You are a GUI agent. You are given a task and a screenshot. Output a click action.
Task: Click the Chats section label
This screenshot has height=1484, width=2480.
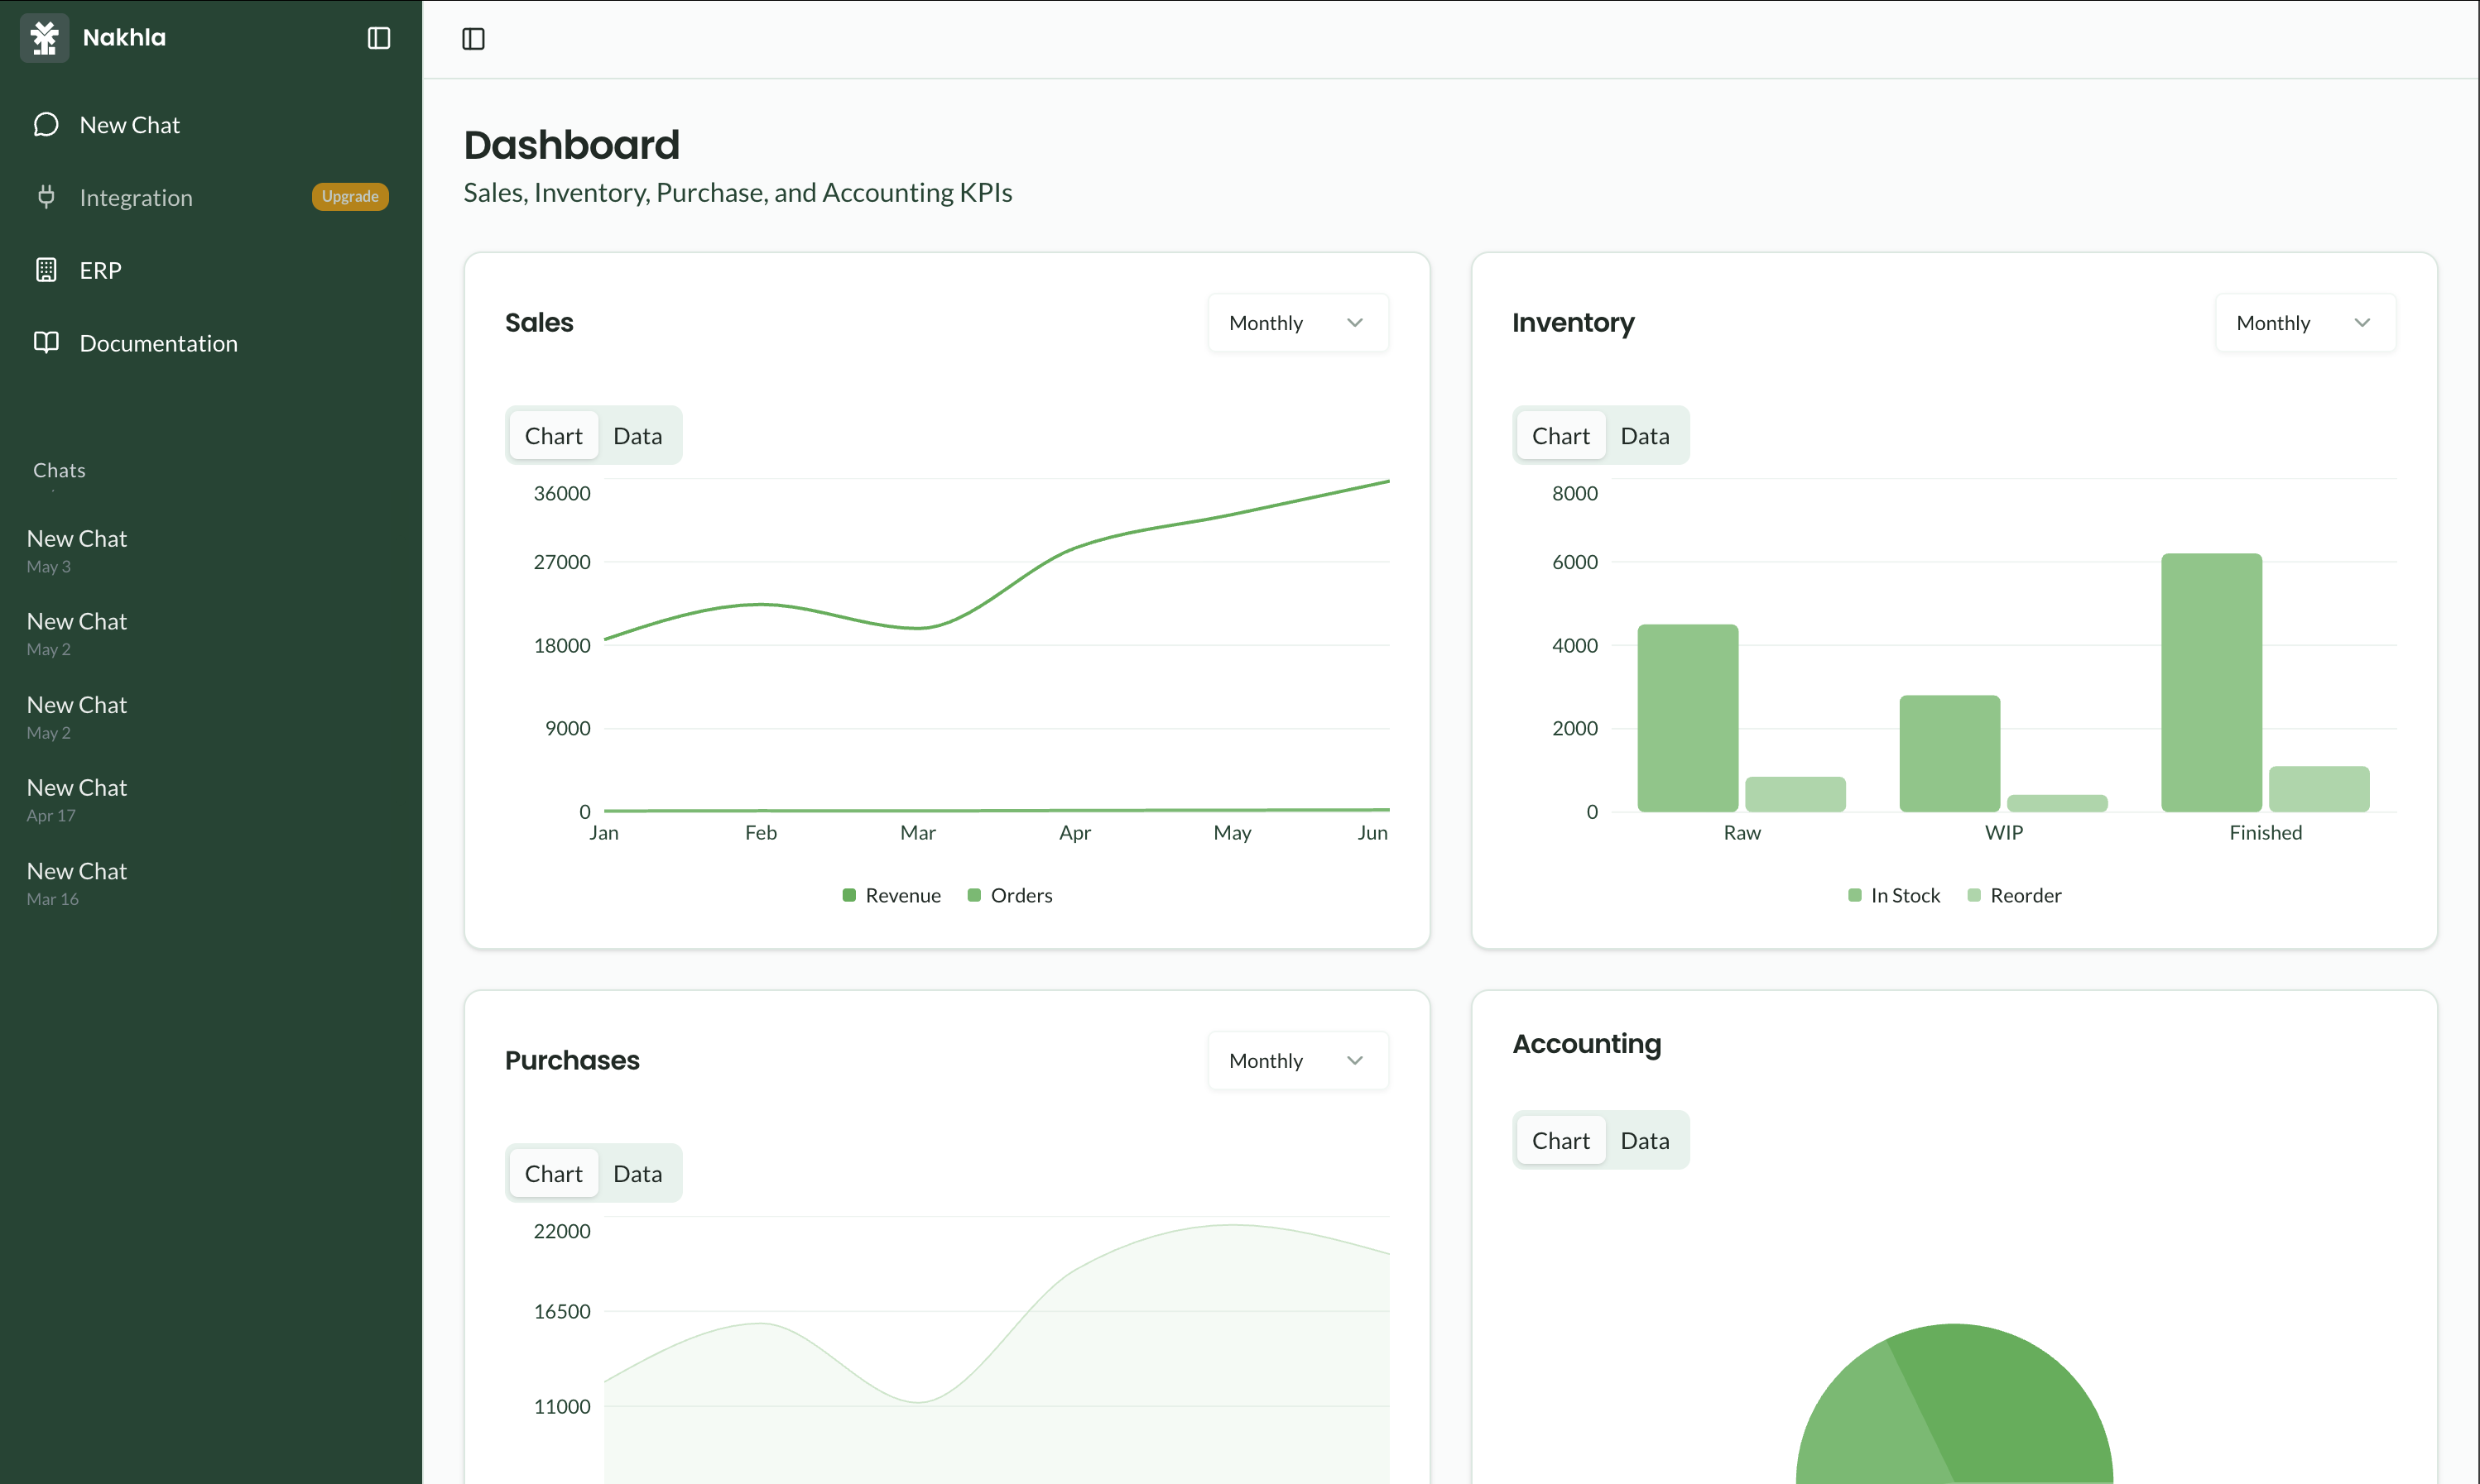59,470
